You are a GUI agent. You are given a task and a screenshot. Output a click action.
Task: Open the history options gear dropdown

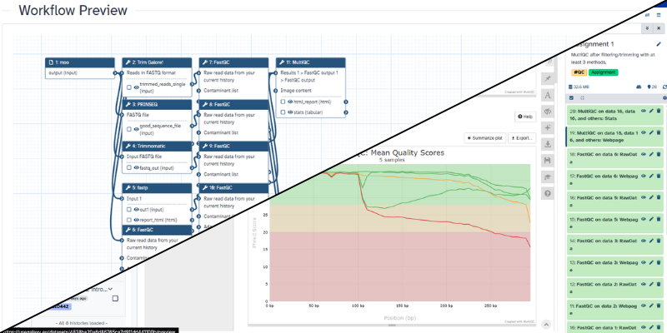[x=664, y=97]
